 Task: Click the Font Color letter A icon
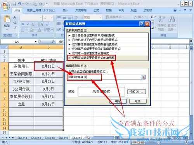click(39, 30)
